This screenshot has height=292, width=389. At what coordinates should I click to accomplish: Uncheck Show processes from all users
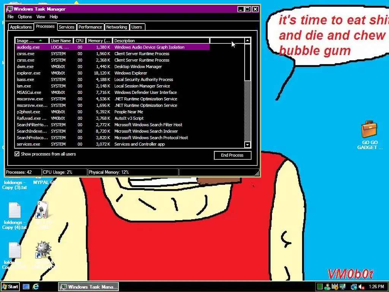tap(17, 154)
